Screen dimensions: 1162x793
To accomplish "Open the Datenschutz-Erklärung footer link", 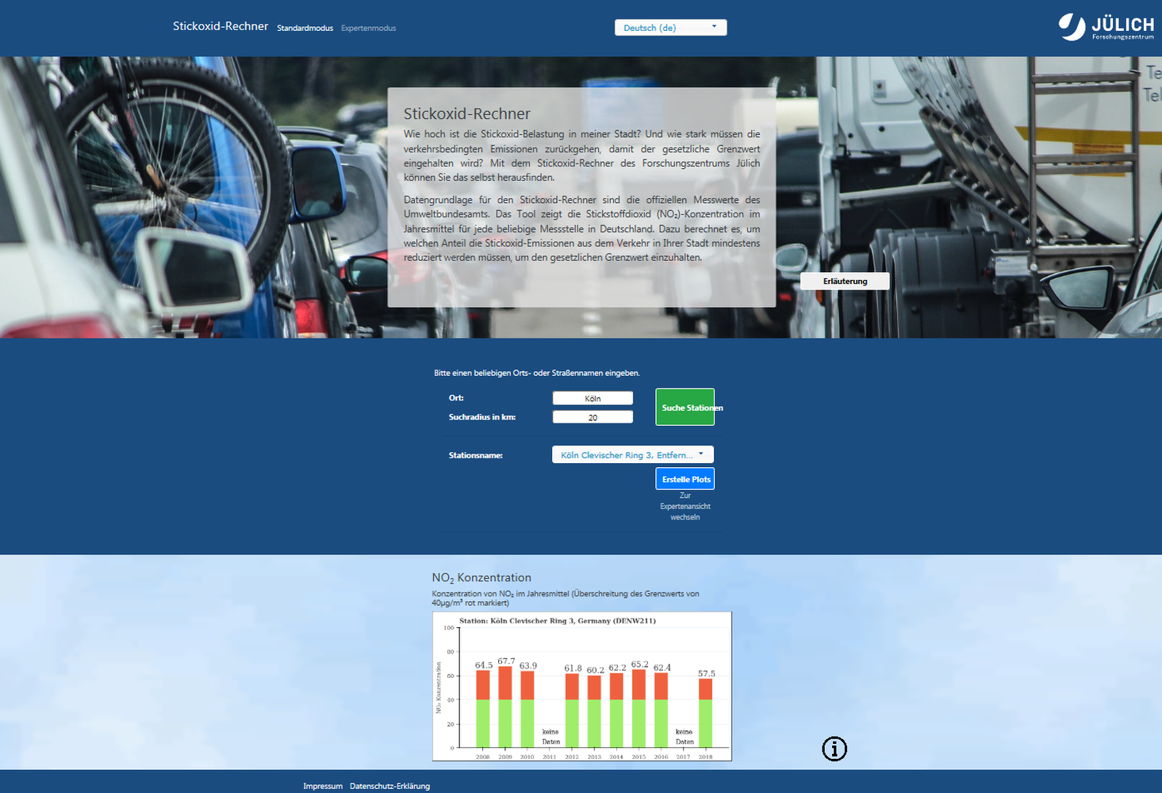I will [389, 786].
